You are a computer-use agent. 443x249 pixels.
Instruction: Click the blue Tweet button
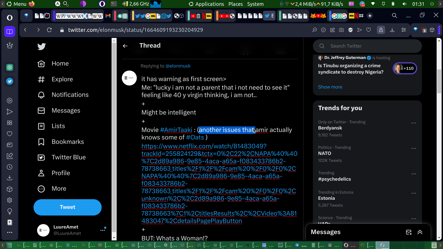tap(68, 207)
